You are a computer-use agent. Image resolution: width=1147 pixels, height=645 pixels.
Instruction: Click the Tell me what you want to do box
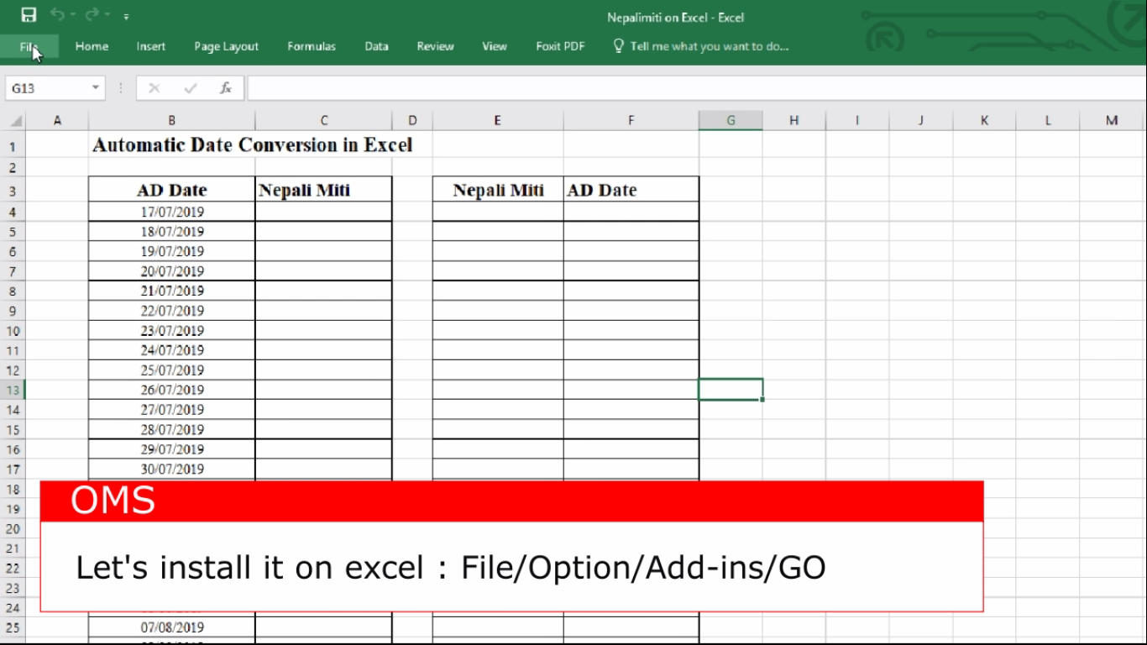click(x=710, y=47)
